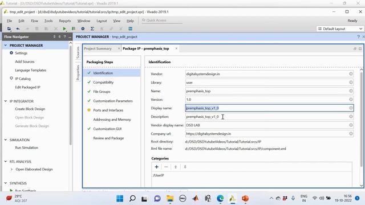Screen dimensions: 365x205
Task: Move category up arrow
Action: (x=176, y=167)
